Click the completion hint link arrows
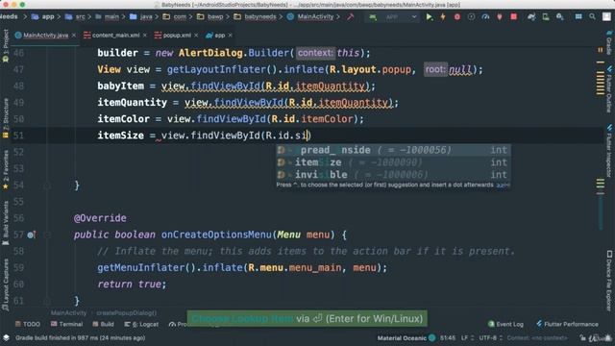The image size is (615, 346). (x=503, y=185)
